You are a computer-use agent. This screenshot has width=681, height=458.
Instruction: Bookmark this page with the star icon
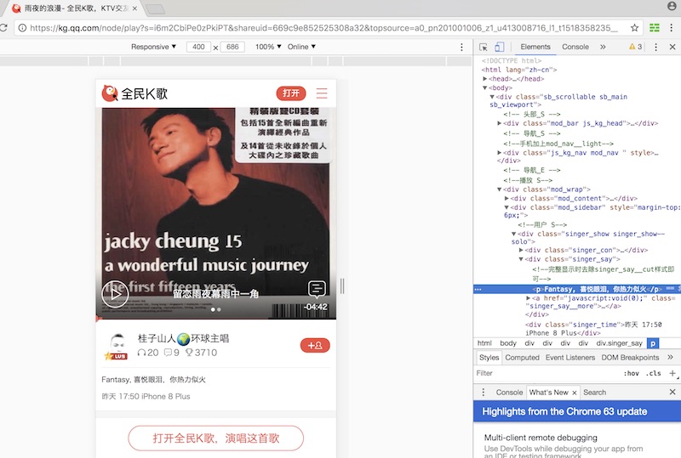634,27
